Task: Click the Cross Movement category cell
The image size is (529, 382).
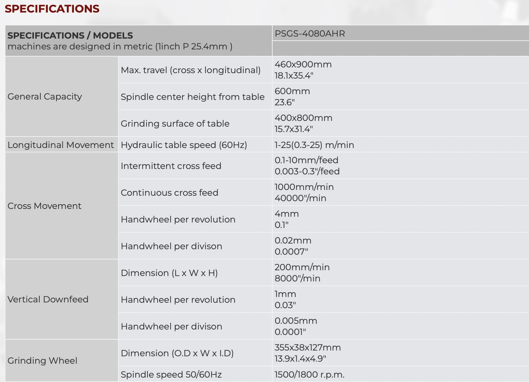Action: [x=44, y=206]
